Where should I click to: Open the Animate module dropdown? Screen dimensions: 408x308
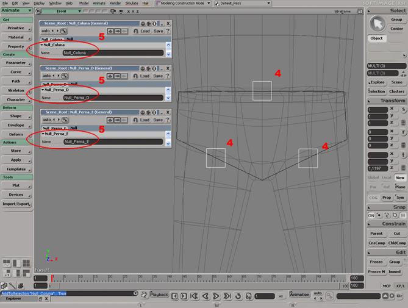click(16, 10)
